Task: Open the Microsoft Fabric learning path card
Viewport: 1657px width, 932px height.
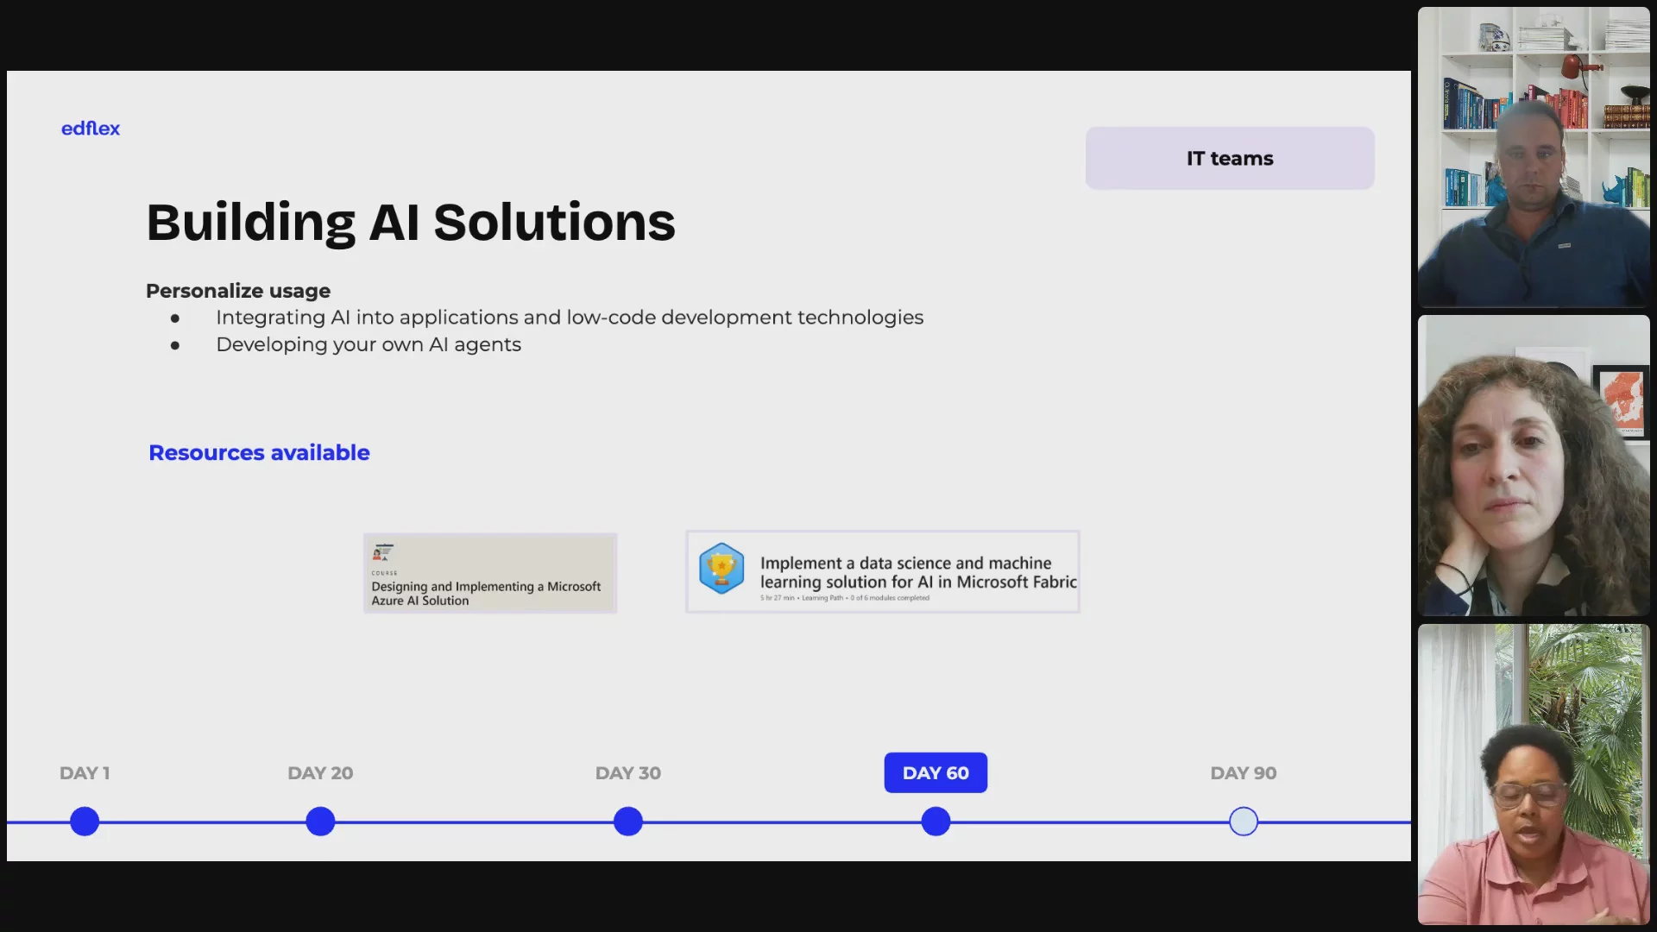Action: pyautogui.click(x=883, y=571)
